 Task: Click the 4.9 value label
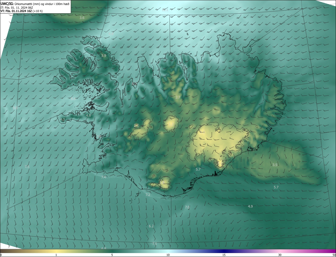tap(250, 207)
